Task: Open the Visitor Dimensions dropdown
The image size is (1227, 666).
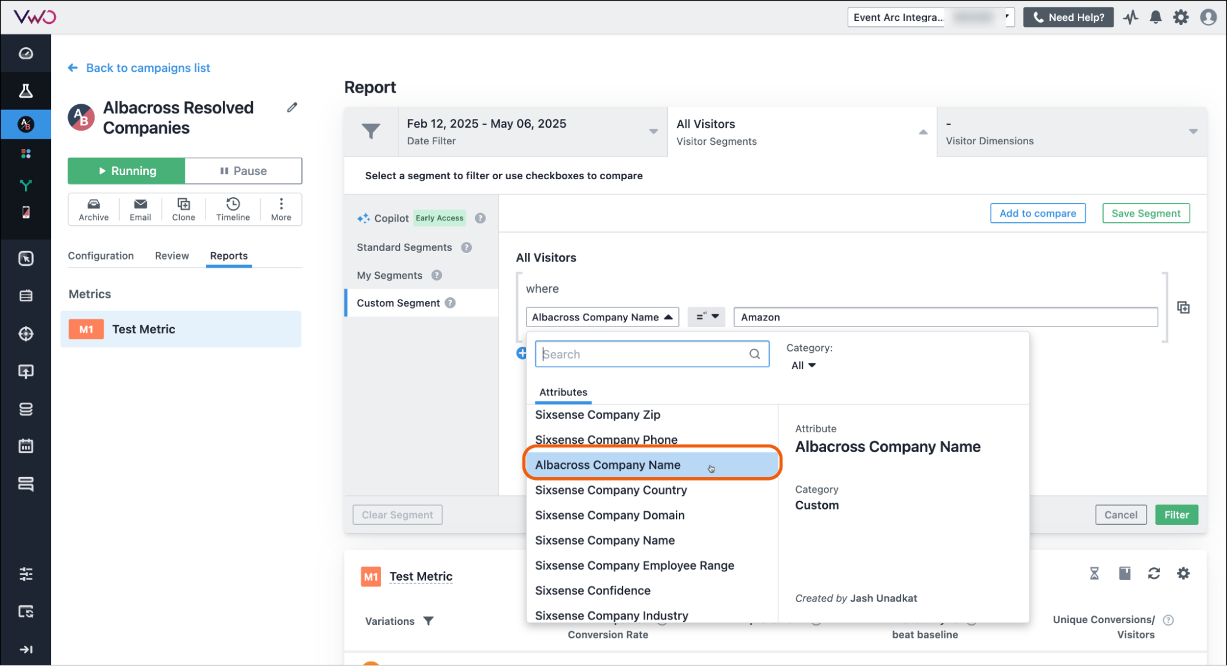Action: pyautogui.click(x=1072, y=132)
